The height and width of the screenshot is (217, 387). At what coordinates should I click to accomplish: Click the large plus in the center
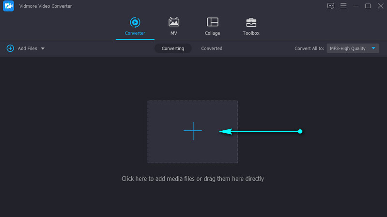pos(192,131)
